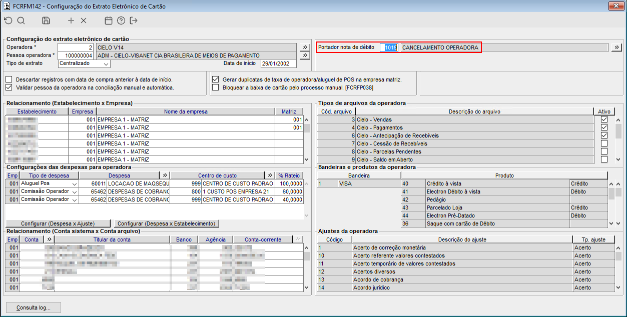Click the refresh icon in toolbar
This screenshot has width=627, height=317.
click(8, 20)
